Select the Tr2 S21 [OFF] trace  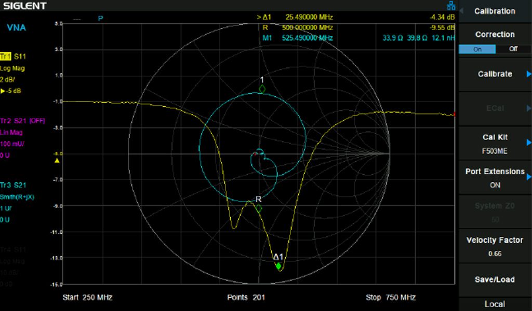[x=23, y=121]
